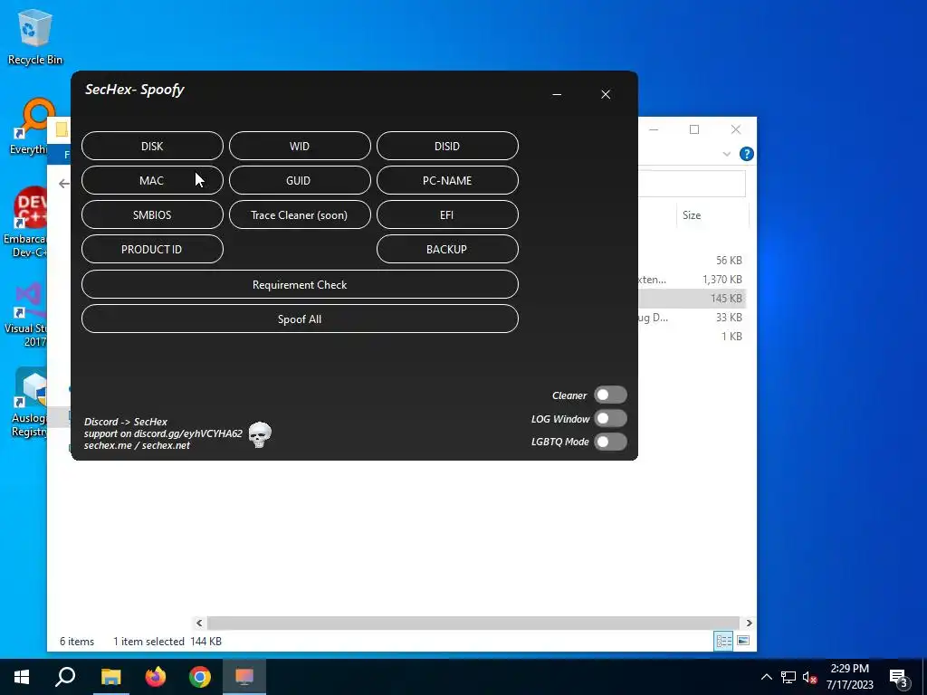Image resolution: width=927 pixels, height=695 pixels.
Task: Select the file row sized 1 KB
Action: (693, 336)
